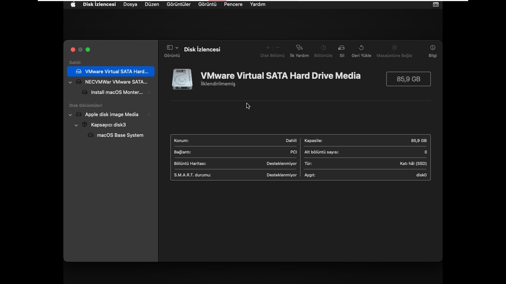Eject Apple disk image Media
The height and width of the screenshot is (284, 506).
(149, 114)
